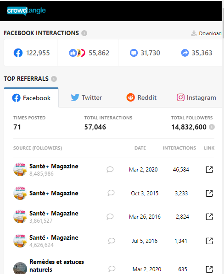Switch to the Twitter referrals tab
The width and height of the screenshot is (224, 274).
[x=86, y=97]
